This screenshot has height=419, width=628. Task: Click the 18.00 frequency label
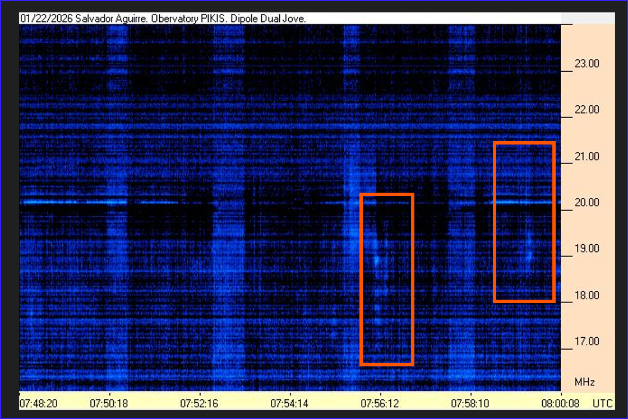pyautogui.click(x=587, y=295)
